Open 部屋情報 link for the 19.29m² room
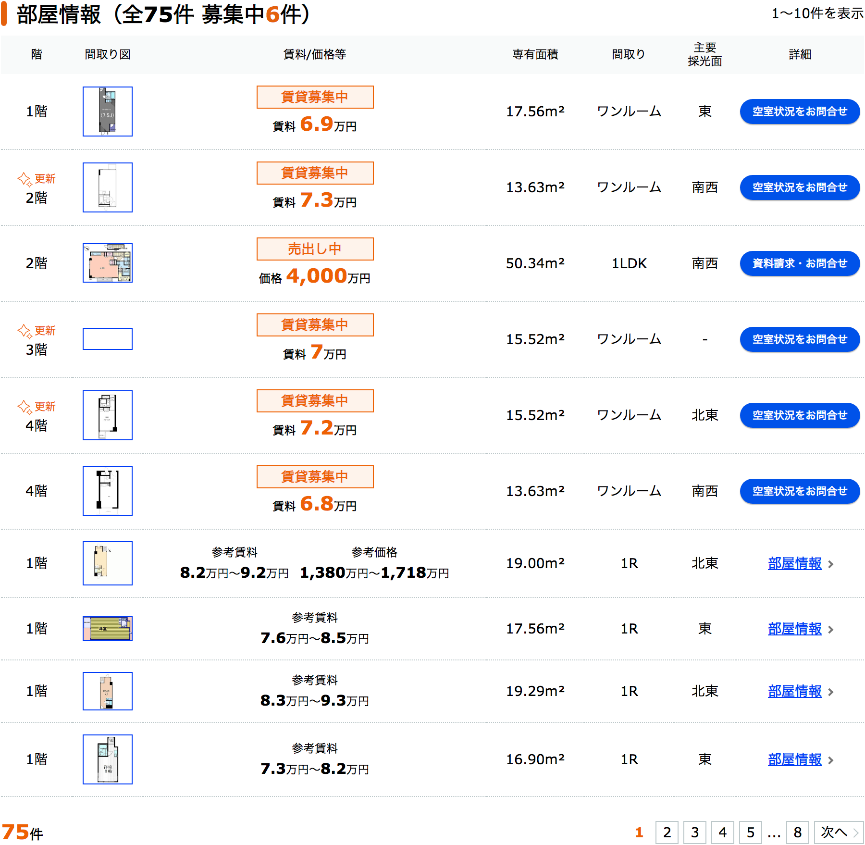The width and height of the screenshot is (865, 845). coord(795,691)
